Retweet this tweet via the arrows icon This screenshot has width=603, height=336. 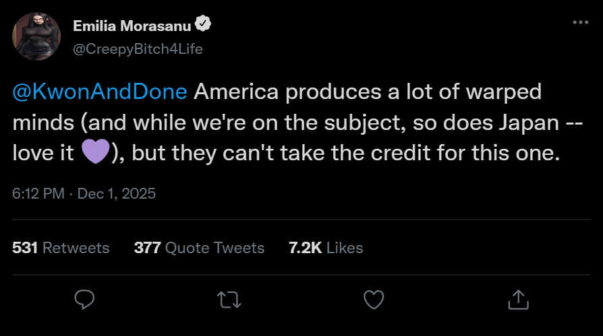tap(229, 299)
